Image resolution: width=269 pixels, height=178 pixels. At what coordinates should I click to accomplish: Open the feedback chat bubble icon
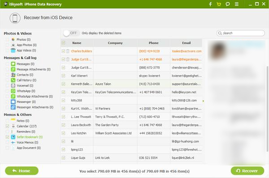coord(228,4)
